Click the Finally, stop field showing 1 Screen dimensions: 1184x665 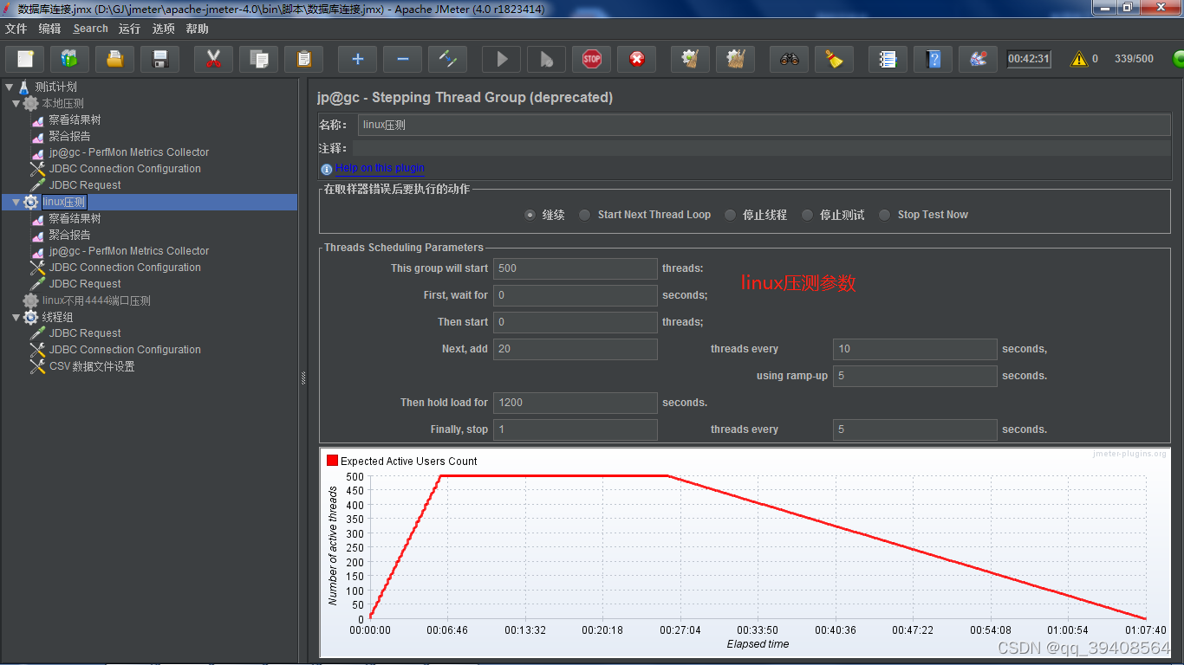(576, 429)
